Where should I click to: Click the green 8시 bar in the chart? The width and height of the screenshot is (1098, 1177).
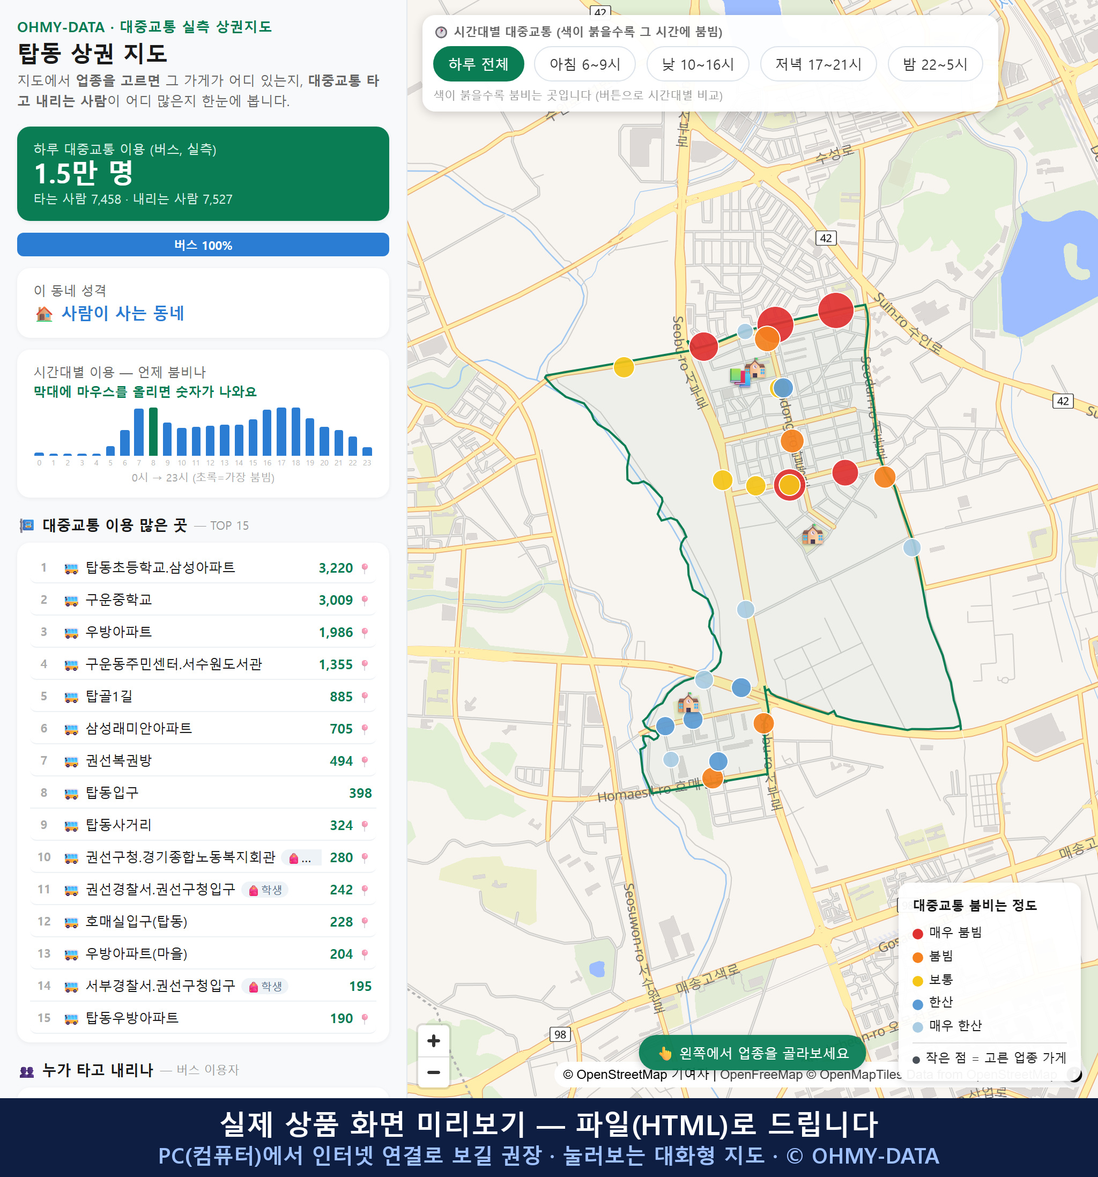tap(153, 431)
